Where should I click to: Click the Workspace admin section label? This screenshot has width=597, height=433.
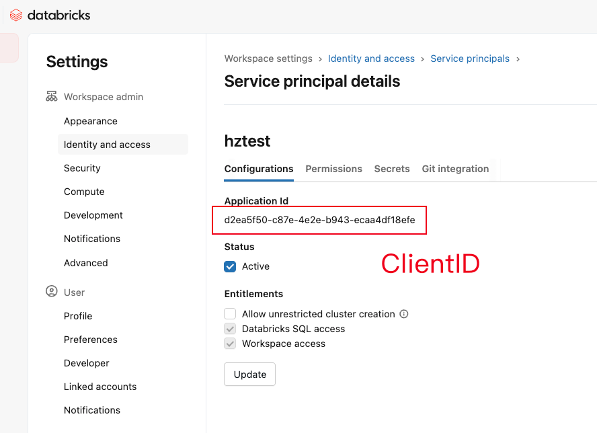pos(104,97)
